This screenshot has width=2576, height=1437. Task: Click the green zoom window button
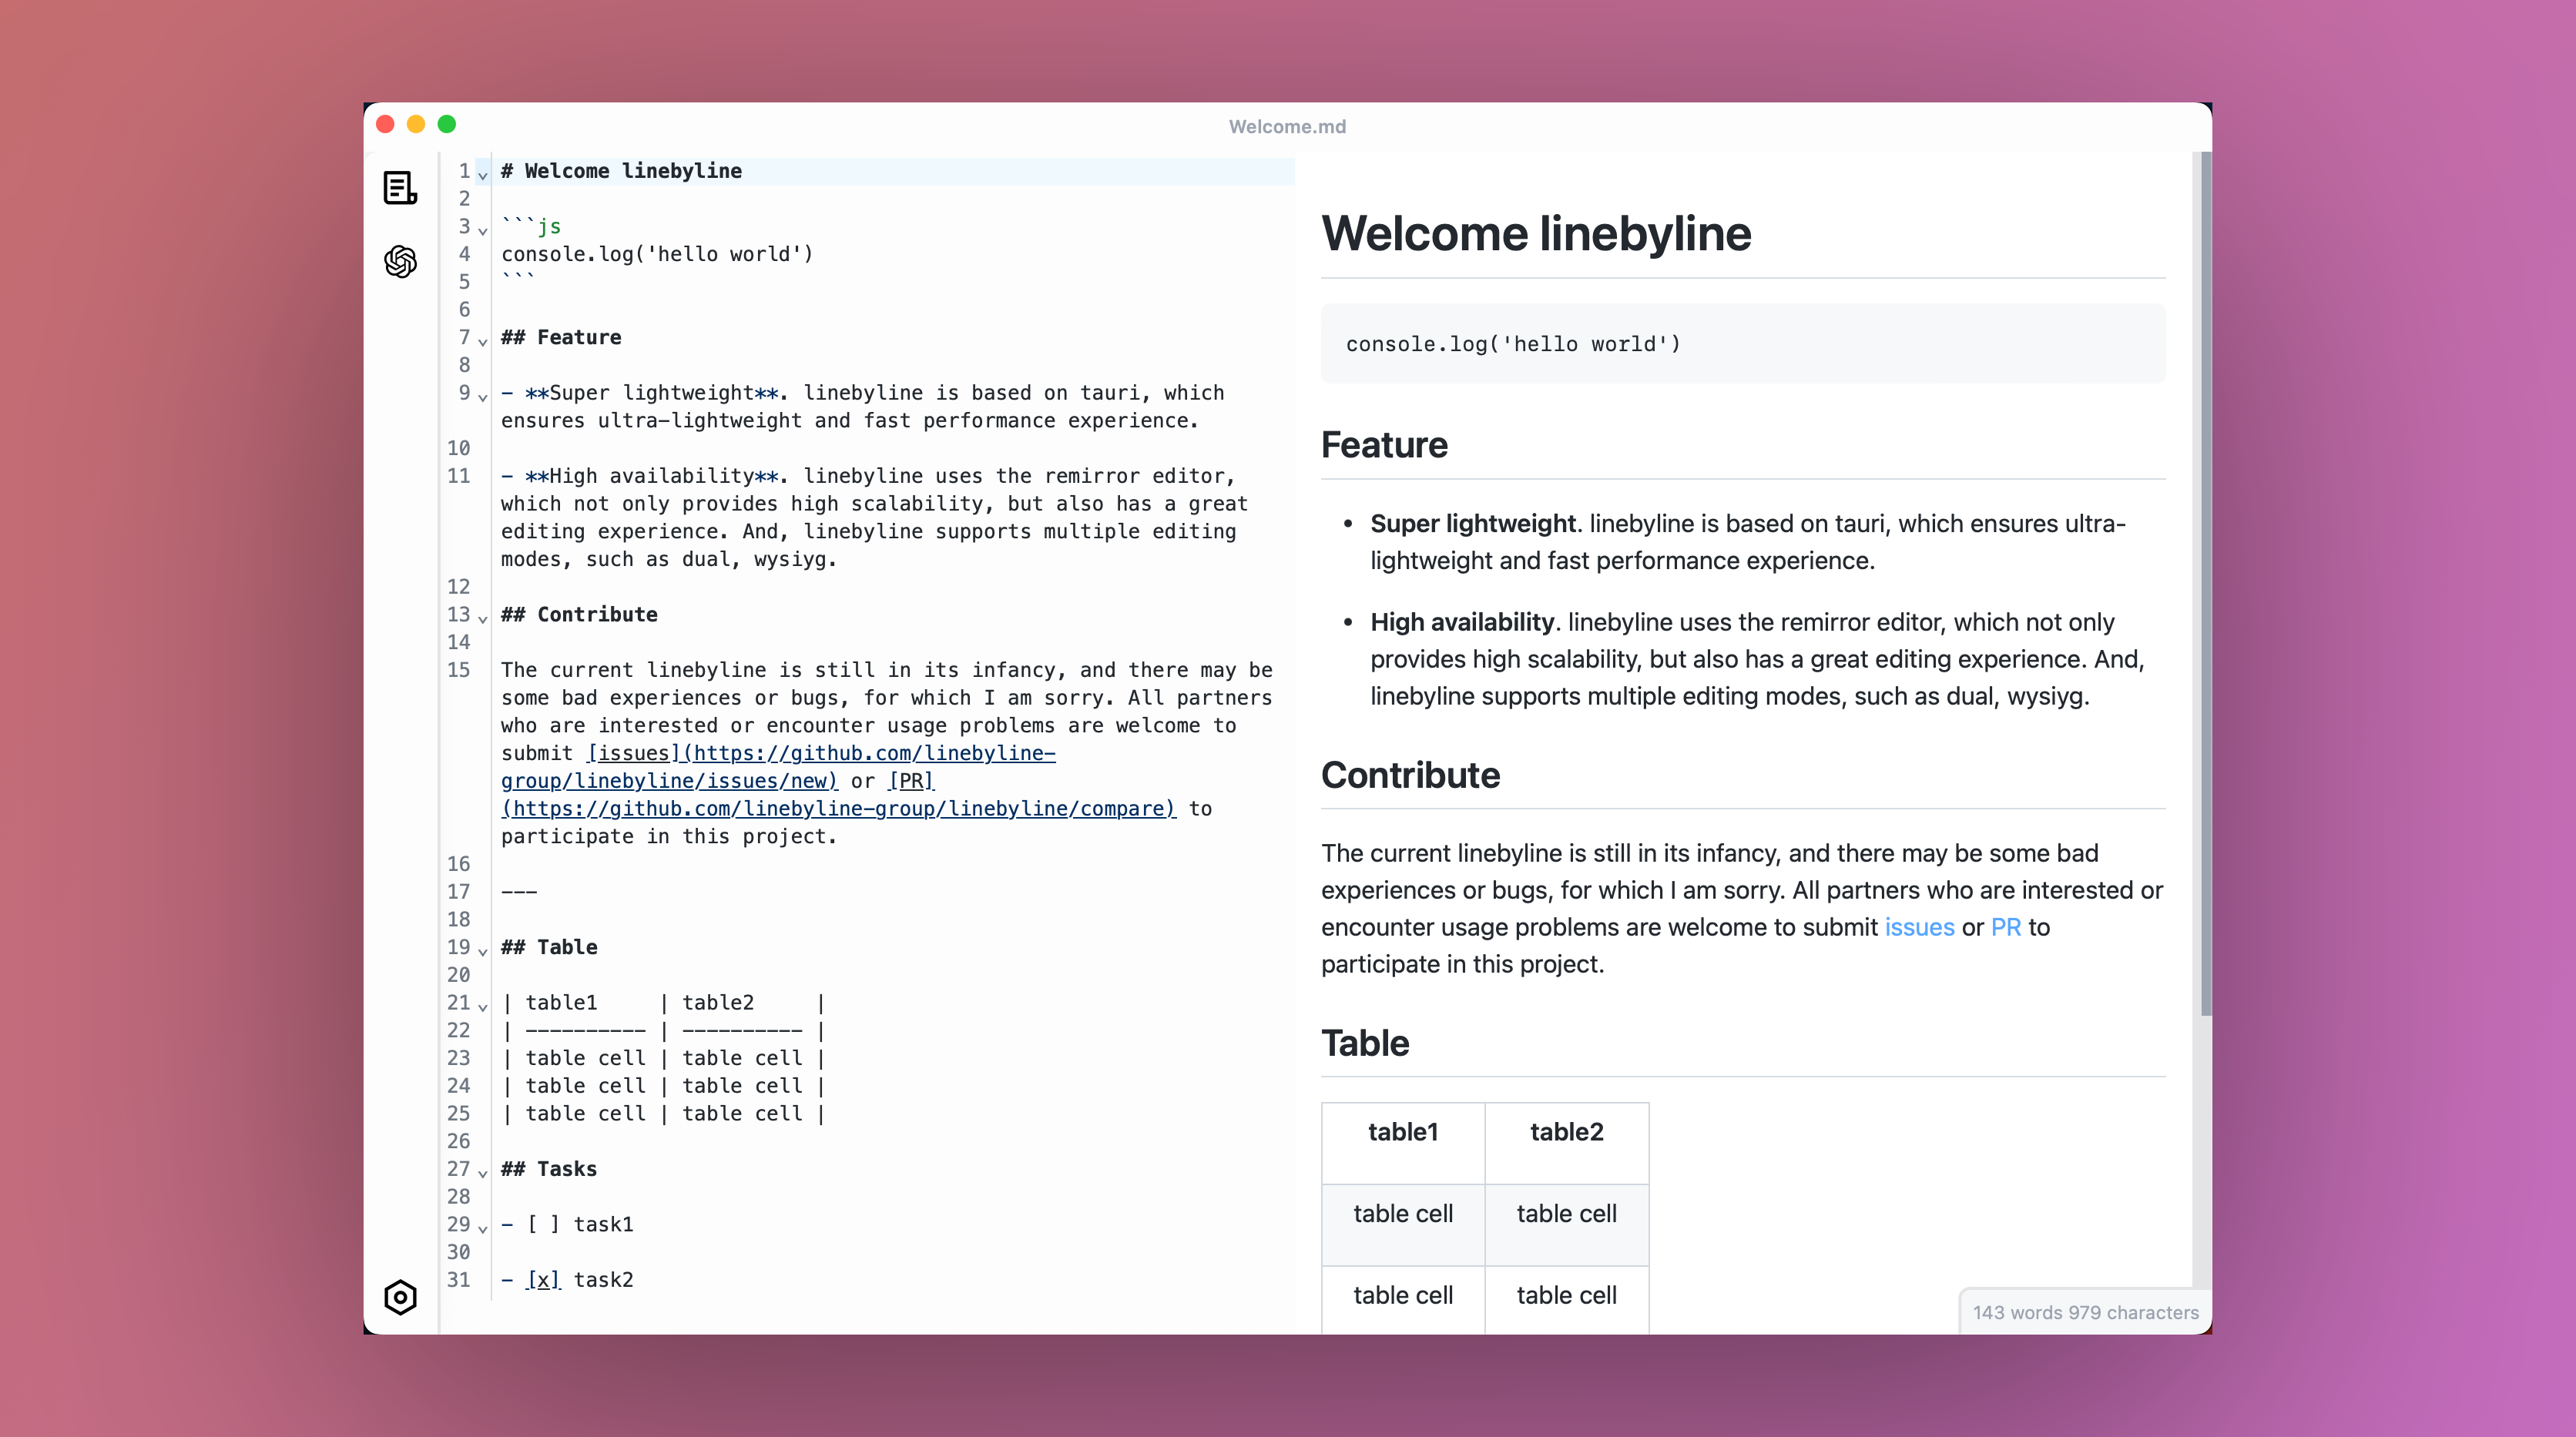[x=447, y=124]
